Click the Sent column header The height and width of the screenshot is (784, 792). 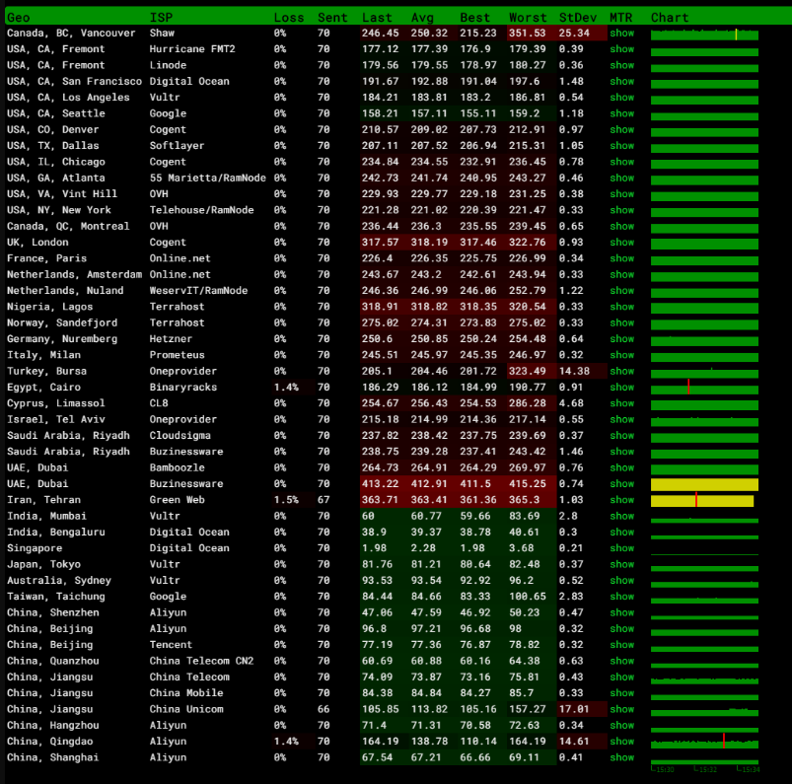(332, 18)
